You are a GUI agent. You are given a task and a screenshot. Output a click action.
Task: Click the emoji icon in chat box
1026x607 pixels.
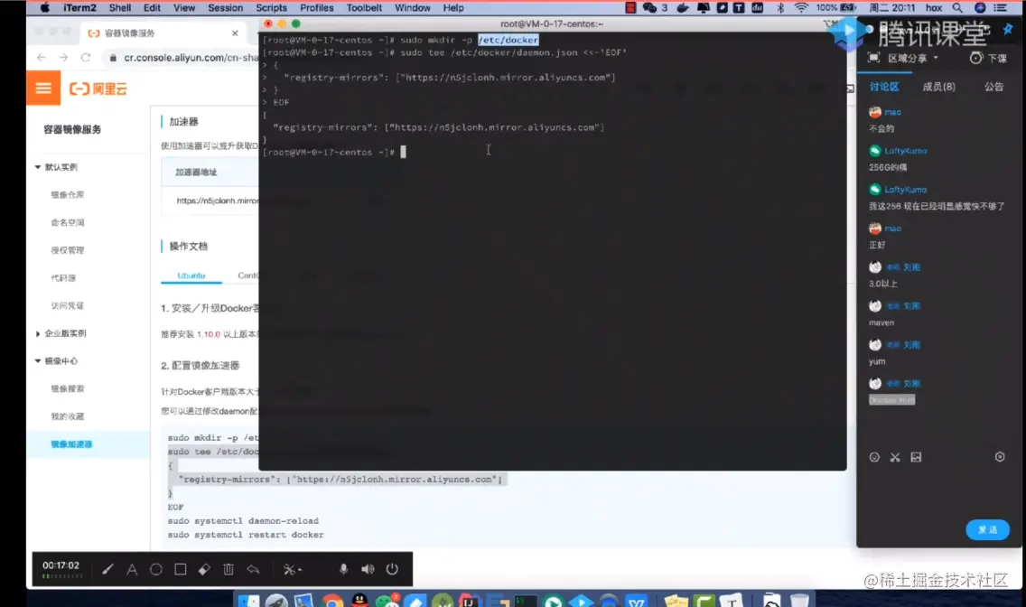(x=874, y=457)
